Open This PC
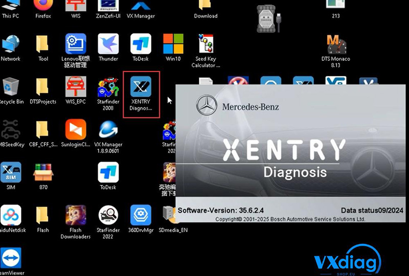This screenshot has height=276, width=409. point(10,9)
